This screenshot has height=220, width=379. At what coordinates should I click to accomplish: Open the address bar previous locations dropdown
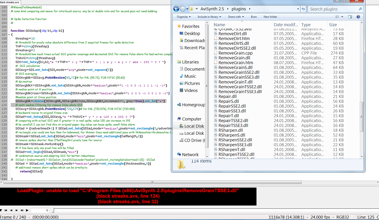[x=298, y=9]
